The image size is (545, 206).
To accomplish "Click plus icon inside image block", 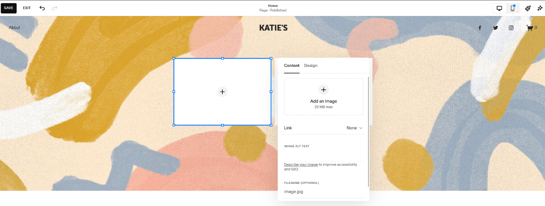I will (222, 92).
